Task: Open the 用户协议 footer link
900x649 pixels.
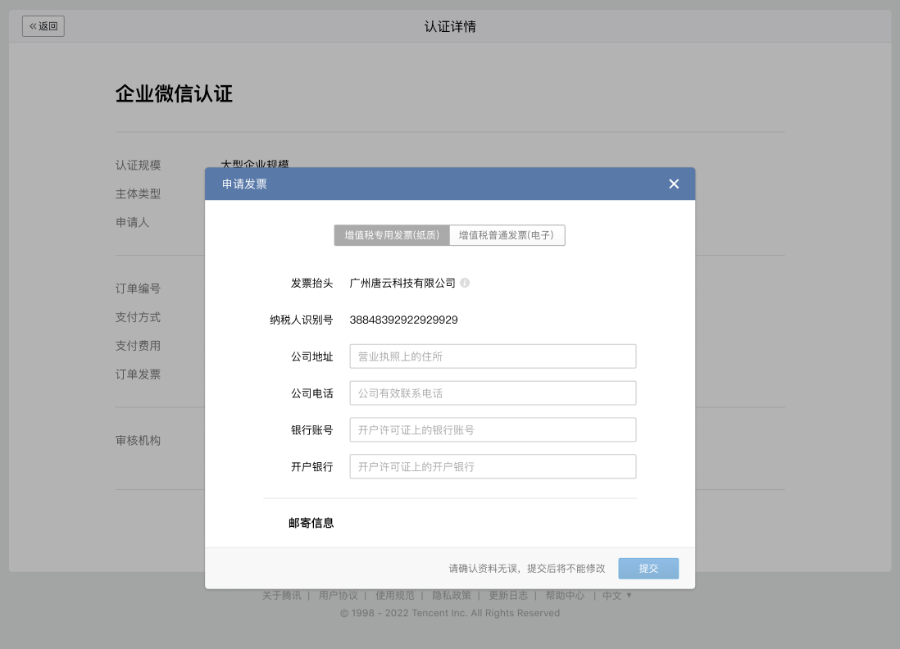Action: [x=338, y=596]
